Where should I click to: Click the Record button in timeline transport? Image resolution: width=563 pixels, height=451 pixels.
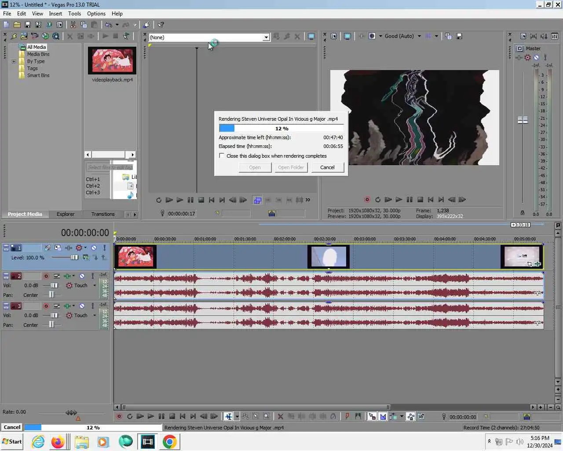click(119, 416)
